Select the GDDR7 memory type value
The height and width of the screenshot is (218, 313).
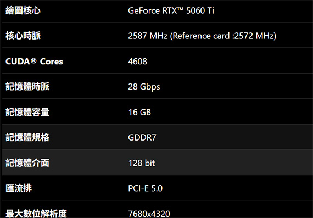pyautogui.click(x=142, y=137)
